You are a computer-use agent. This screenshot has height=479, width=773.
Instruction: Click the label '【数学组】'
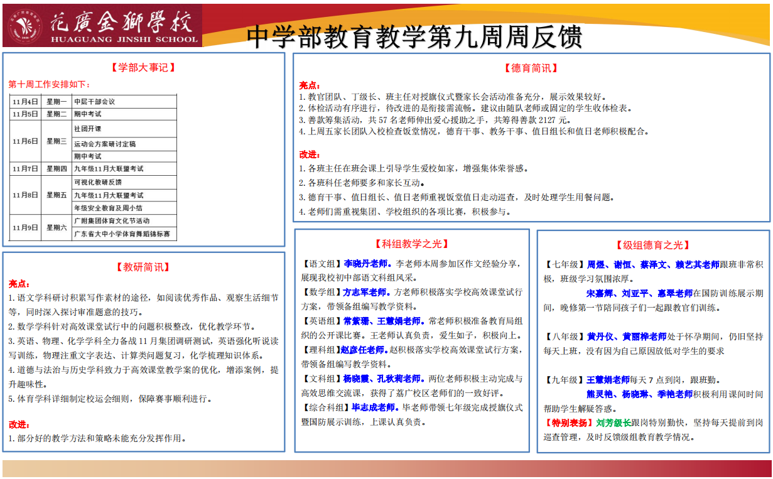[322, 293]
